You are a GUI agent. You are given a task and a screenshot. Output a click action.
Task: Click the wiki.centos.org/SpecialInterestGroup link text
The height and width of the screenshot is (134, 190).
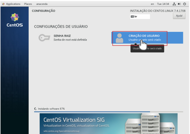pyautogui.click(x=61, y=131)
